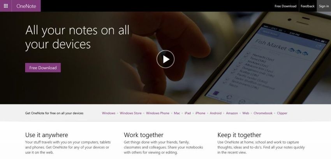Open the Amazon link
This screenshot has width=331, height=159.
click(x=232, y=113)
